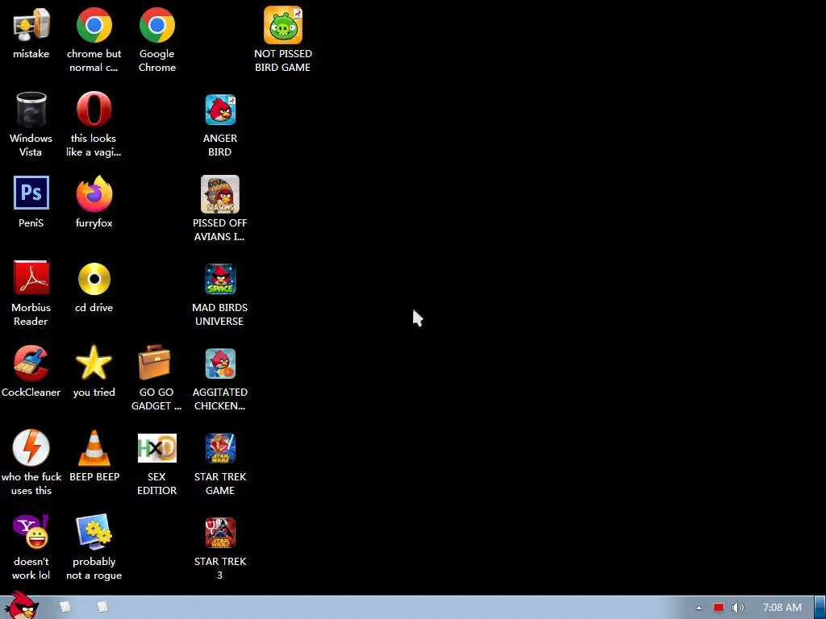Select 'probably not a rogue' gears icon
The height and width of the screenshot is (619, 826).
[94, 532]
